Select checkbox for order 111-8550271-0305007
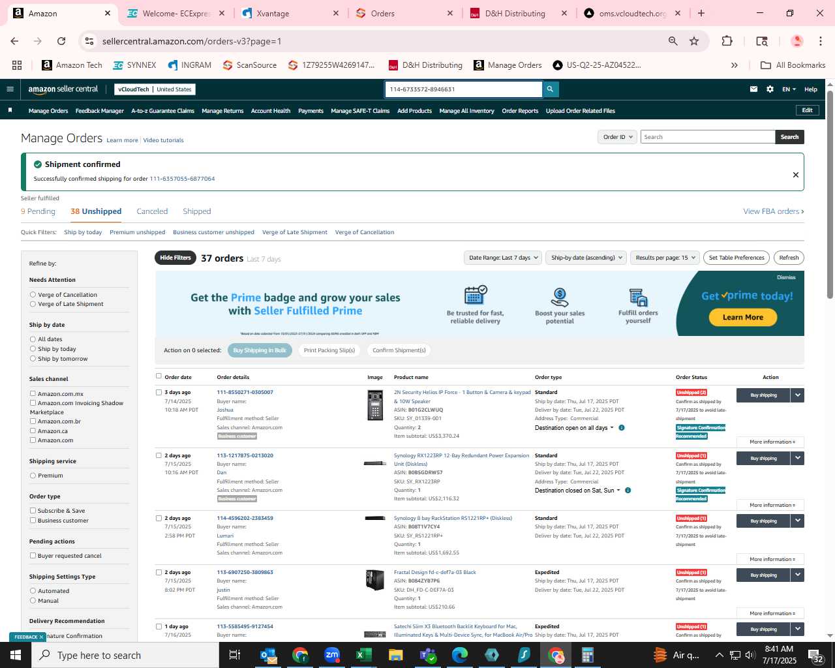835x668 pixels. coord(159,393)
